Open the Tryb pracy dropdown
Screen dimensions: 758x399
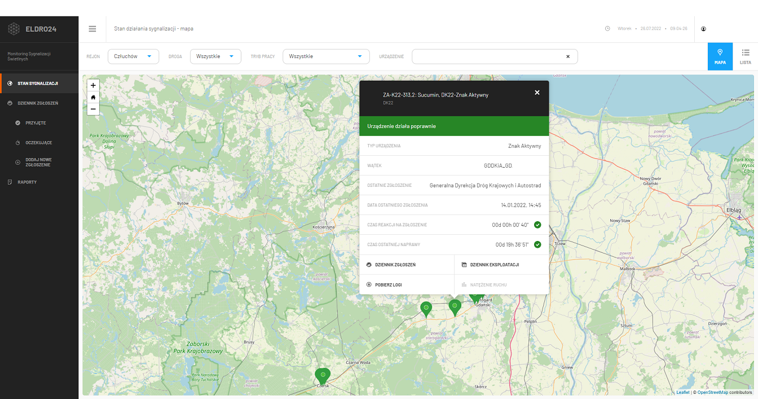[326, 56]
